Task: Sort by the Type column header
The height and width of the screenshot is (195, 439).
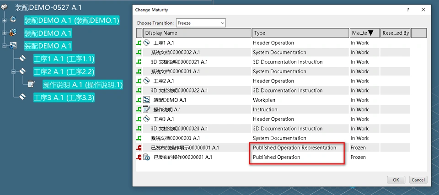Action: click(x=300, y=33)
